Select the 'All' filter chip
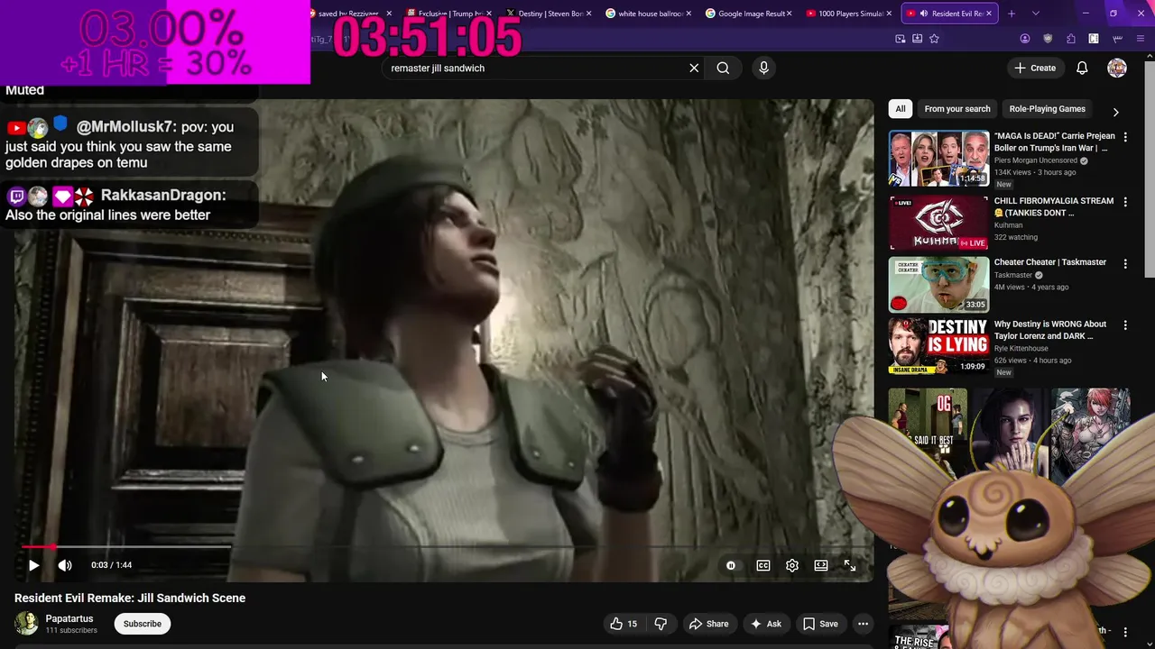Screen dimensions: 1155x649 (900, 109)
